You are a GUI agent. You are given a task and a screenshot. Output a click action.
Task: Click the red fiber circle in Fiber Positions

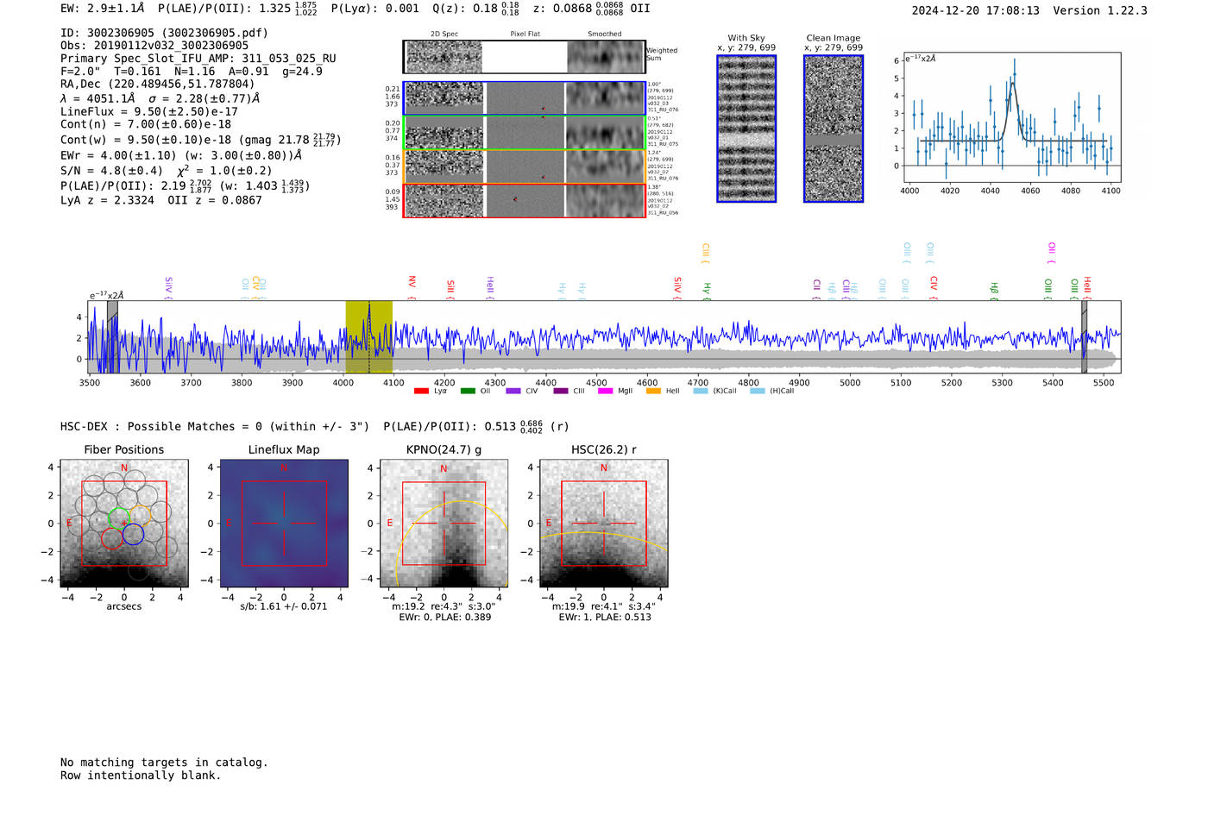111,539
